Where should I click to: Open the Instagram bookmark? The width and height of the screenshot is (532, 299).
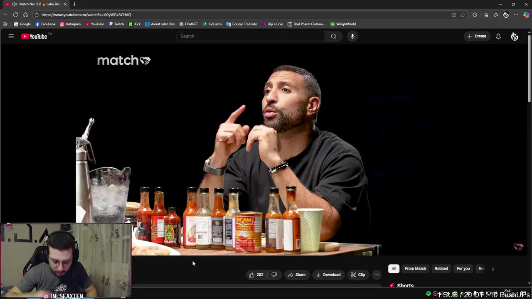pos(70,24)
